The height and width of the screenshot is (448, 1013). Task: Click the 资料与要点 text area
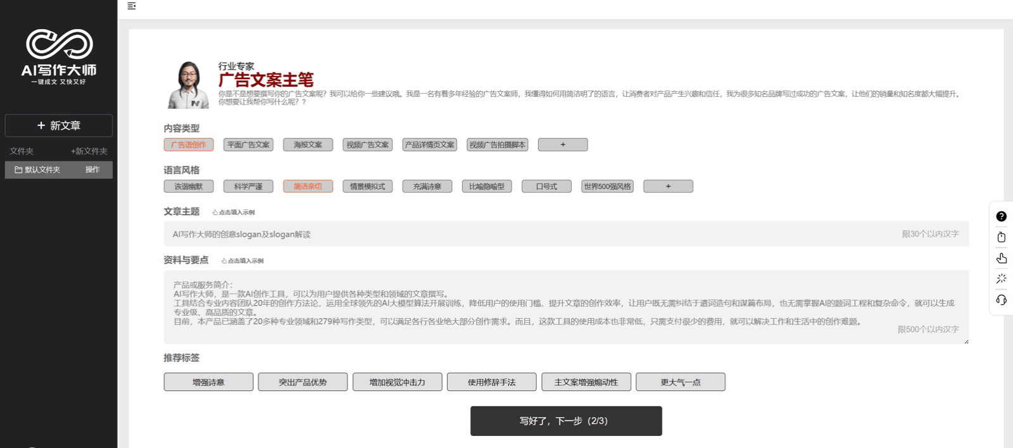(x=566, y=308)
